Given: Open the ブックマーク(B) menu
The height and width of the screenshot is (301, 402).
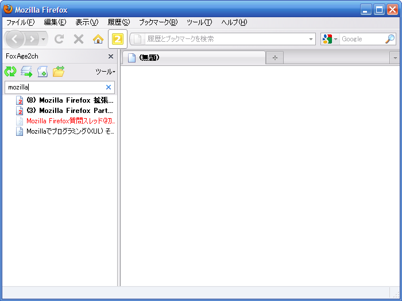Looking at the screenshot, I should click(x=158, y=22).
